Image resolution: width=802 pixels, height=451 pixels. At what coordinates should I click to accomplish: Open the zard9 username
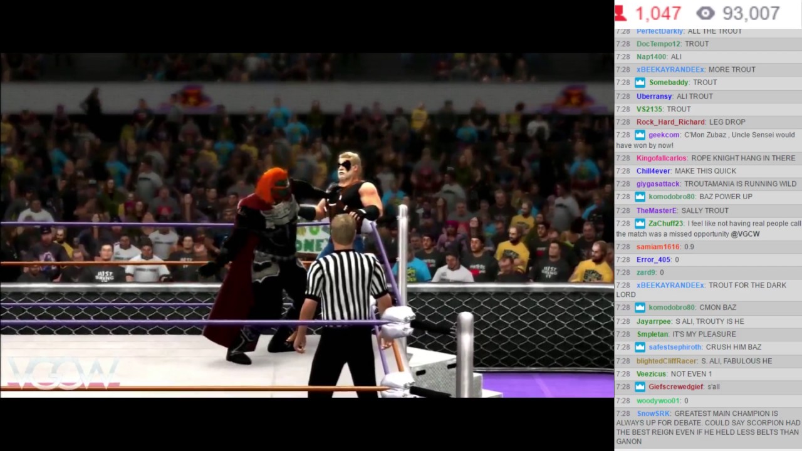point(646,273)
